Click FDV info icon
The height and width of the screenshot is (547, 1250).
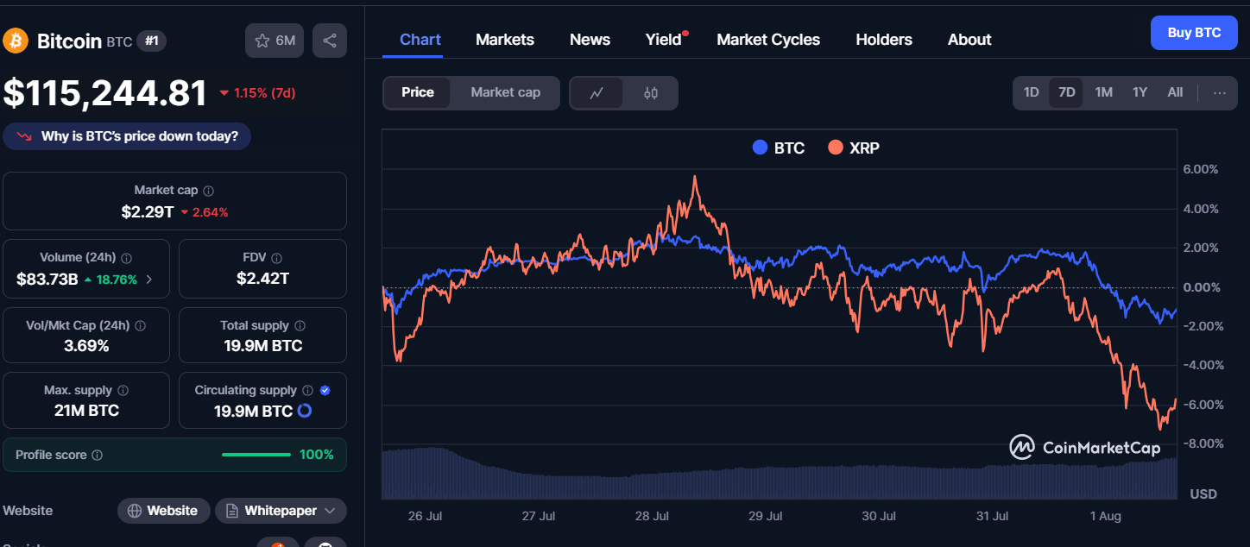coord(278,258)
